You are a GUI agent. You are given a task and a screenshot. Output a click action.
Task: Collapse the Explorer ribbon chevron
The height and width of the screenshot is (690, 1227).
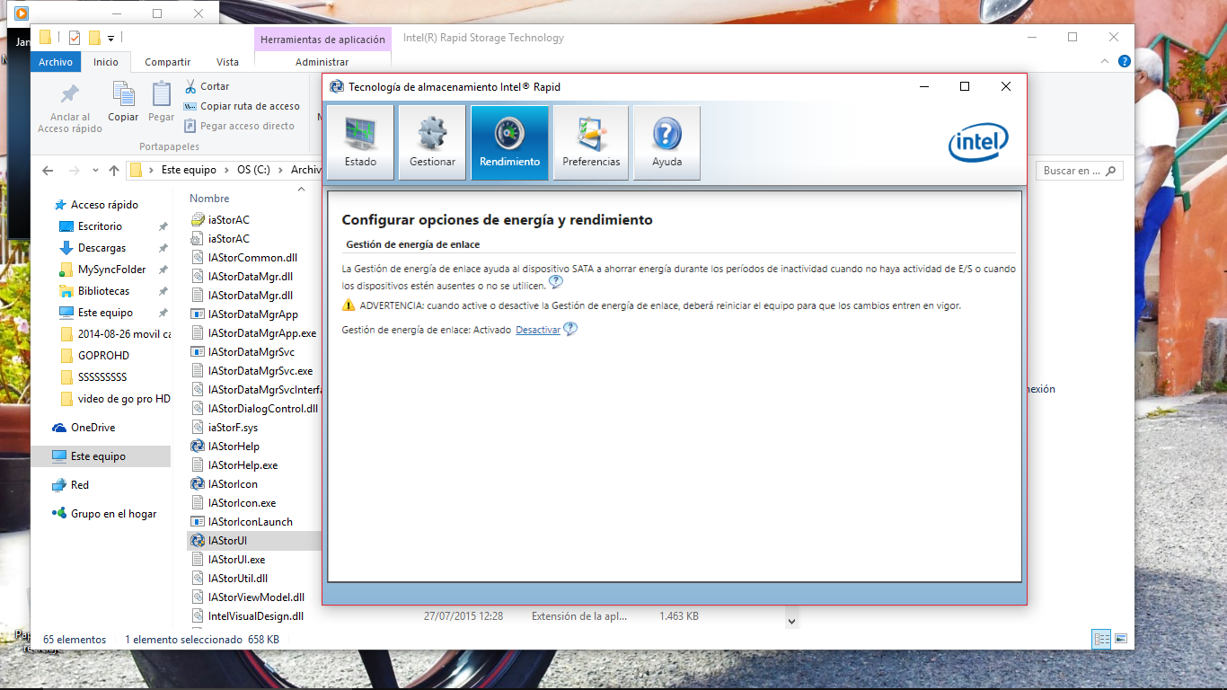coord(1106,62)
